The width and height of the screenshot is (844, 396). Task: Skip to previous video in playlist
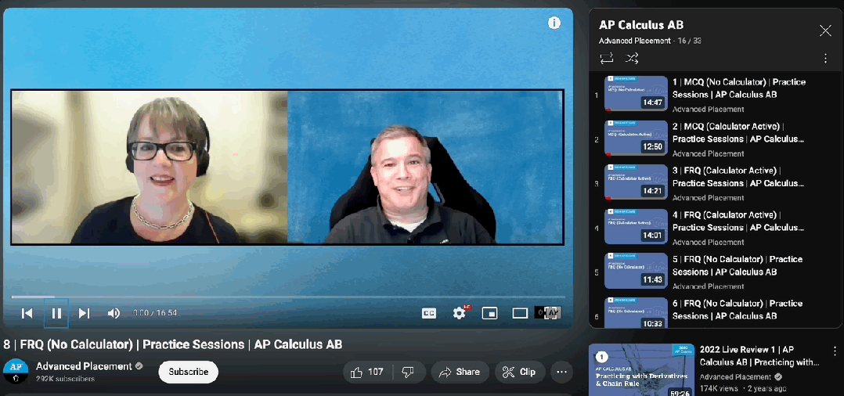[x=27, y=313]
